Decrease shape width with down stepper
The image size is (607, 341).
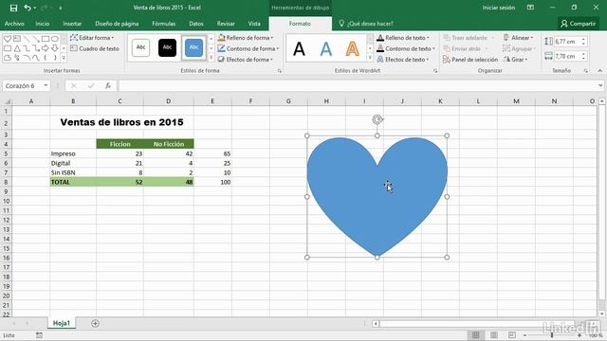[583, 59]
